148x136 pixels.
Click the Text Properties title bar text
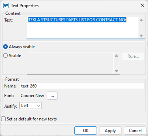25,6
